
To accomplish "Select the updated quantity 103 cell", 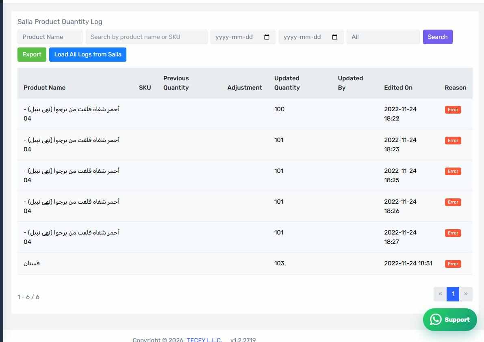I will coord(279,263).
